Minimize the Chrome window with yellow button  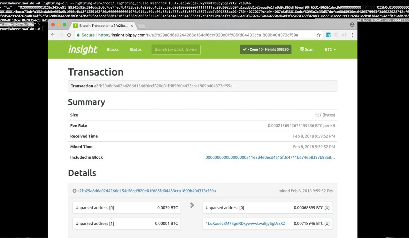pos(59,25)
